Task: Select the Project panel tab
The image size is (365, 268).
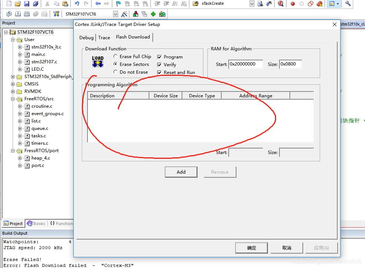Action: [x=13, y=224]
